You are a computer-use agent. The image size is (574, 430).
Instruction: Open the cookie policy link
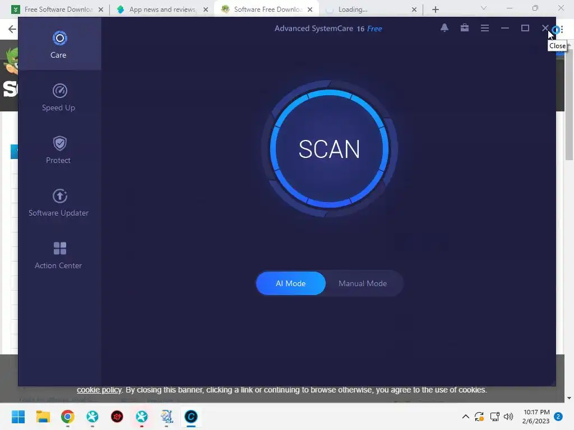pyautogui.click(x=99, y=390)
